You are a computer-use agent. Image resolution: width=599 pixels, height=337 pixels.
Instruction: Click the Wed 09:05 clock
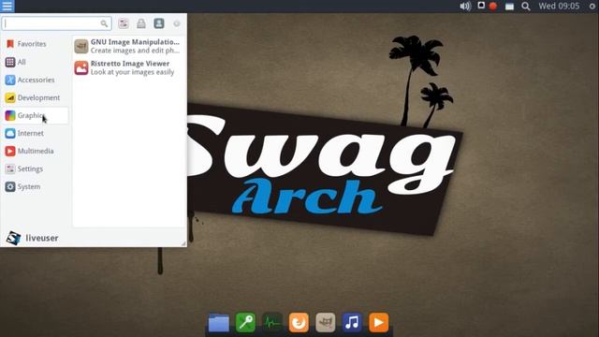(559, 7)
